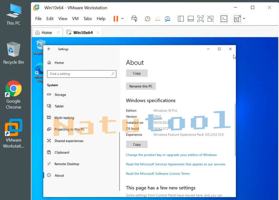Screen dimensions: 279x200
Task: Switch to the Home tab
Action: [x=47, y=32]
